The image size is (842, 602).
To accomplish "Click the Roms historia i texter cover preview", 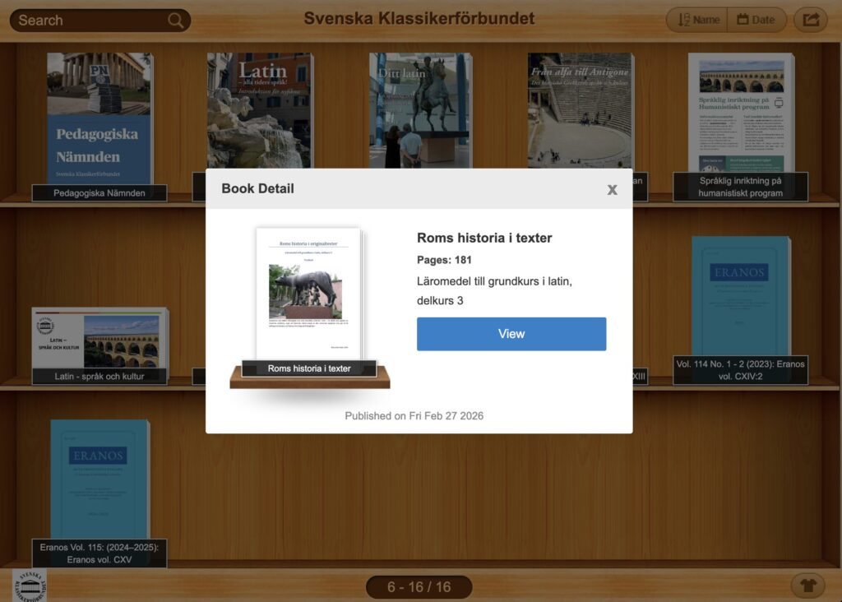I will click(x=308, y=292).
